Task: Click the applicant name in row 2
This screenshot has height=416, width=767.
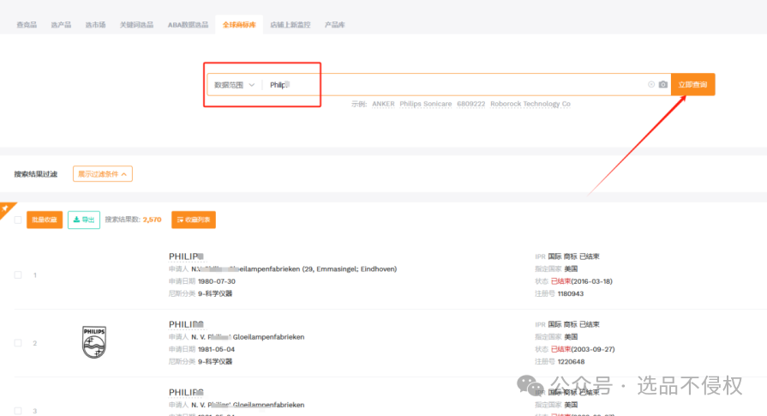Action: click(248, 337)
